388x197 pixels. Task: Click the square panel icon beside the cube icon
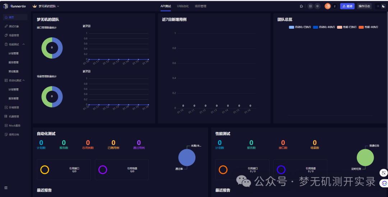(310, 6)
